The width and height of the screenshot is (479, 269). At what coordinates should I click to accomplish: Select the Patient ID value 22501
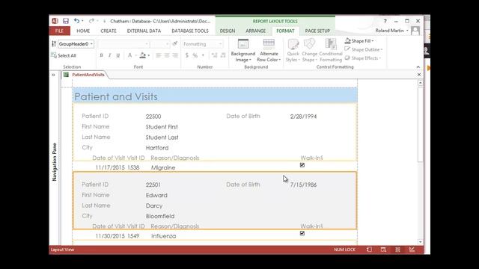pos(153,185)
